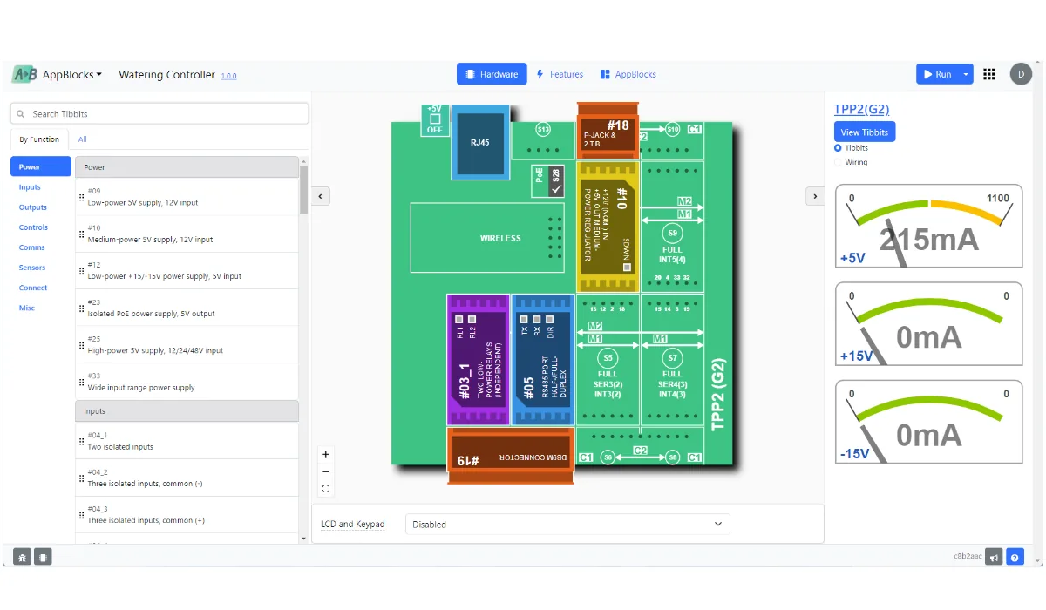Click the Tibbit list scrollbar
Viewport: 1046px width, 610px height.
point(303,188)
